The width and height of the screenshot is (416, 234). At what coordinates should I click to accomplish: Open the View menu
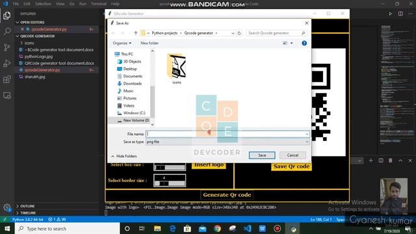[60, 4]
